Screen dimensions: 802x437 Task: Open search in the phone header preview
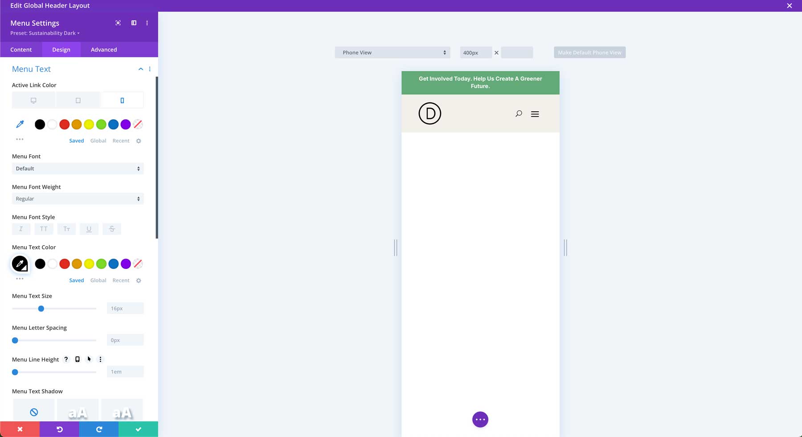(x=518, y=113)
